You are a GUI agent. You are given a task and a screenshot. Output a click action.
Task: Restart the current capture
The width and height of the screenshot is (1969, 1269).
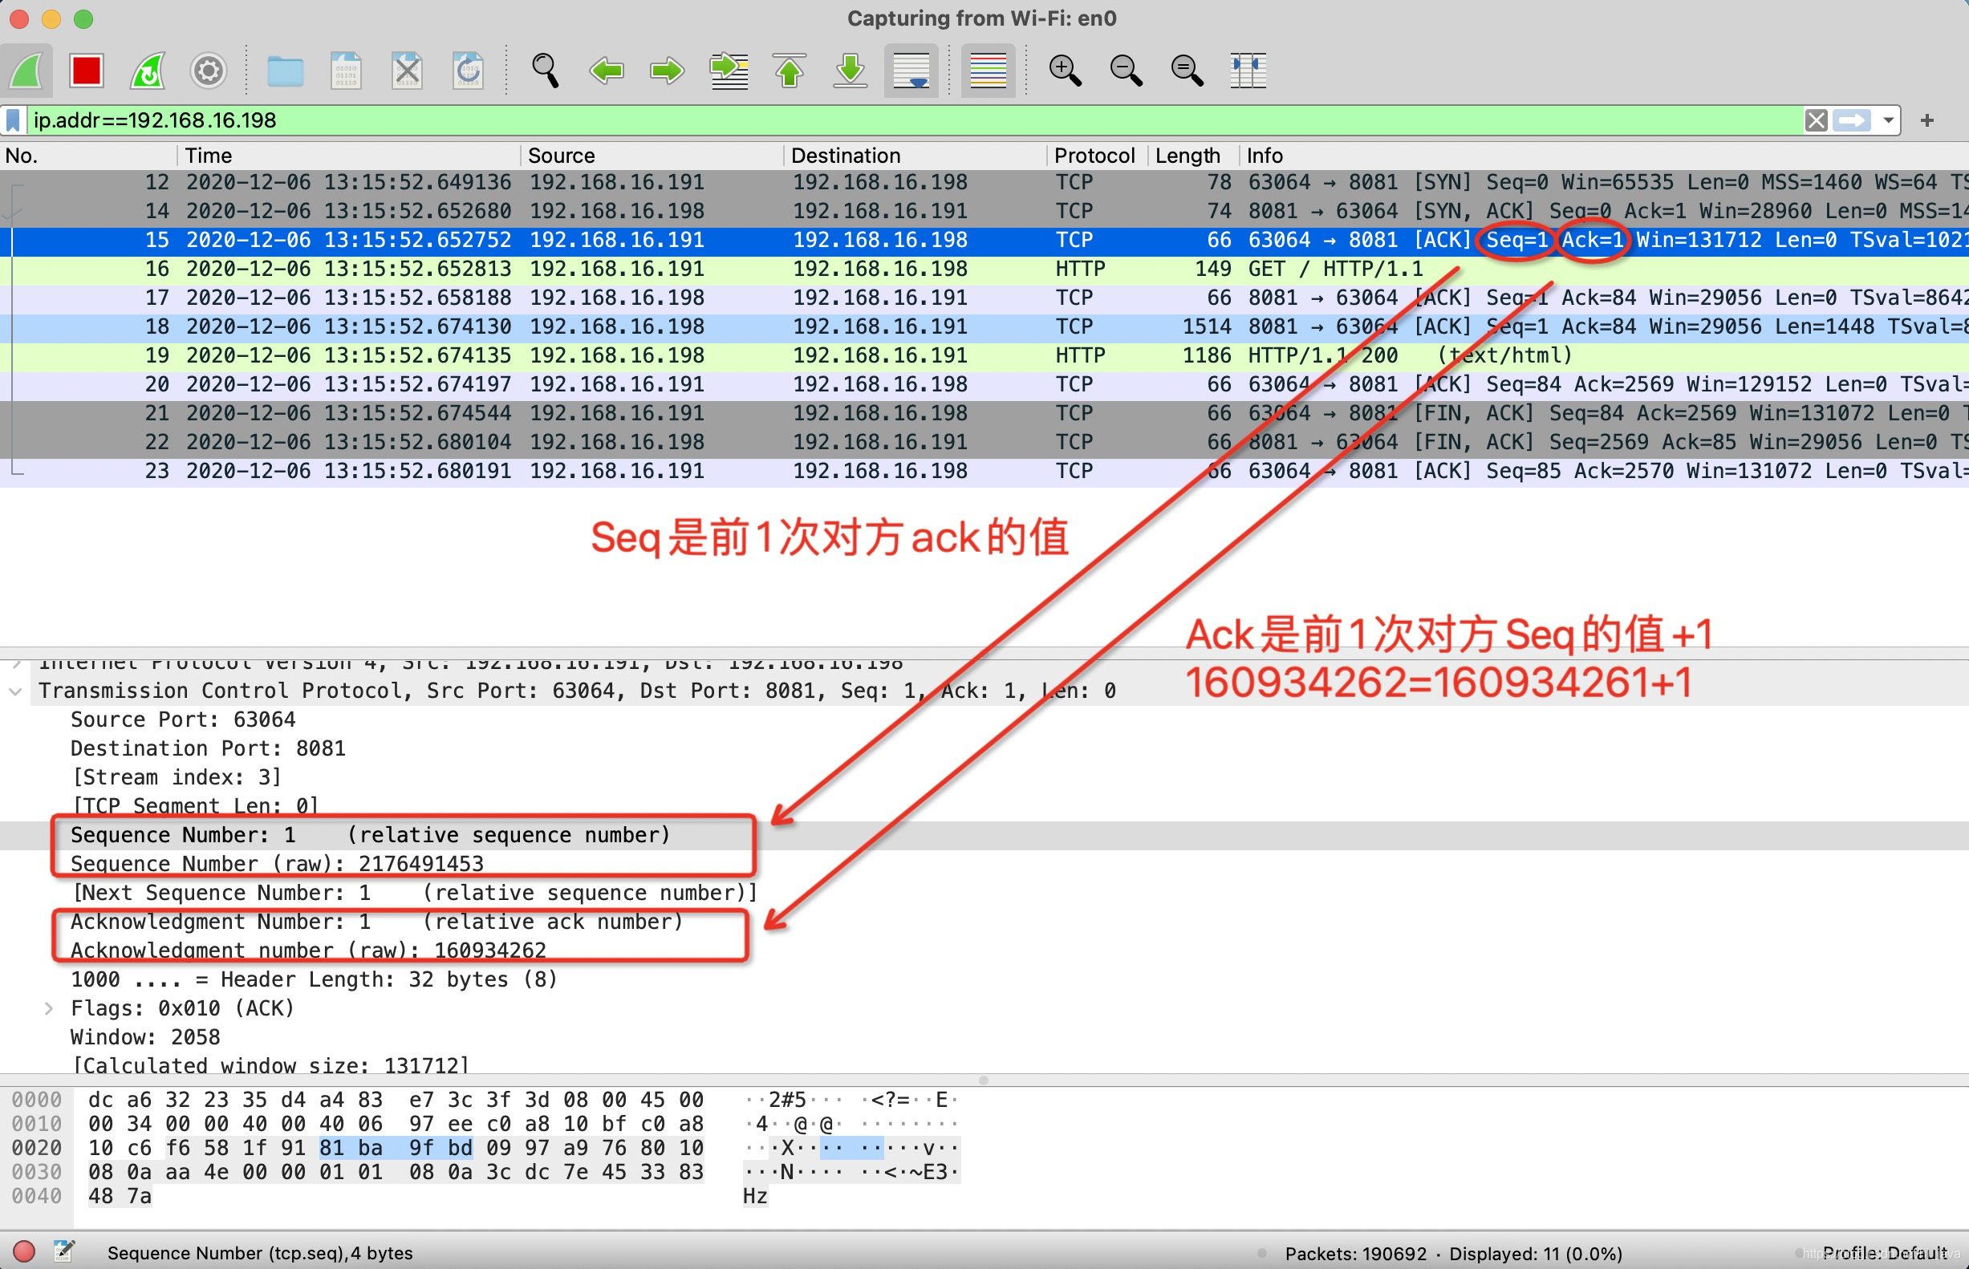[148, 71]
